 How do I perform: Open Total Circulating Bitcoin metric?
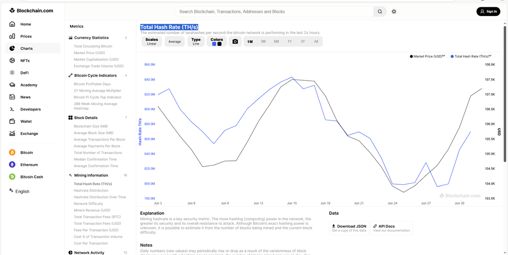click(93, 46)
